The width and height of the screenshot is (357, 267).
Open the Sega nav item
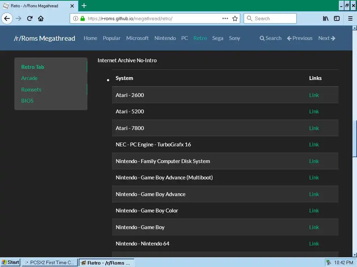pyautogui.click(x=218, y=38)
